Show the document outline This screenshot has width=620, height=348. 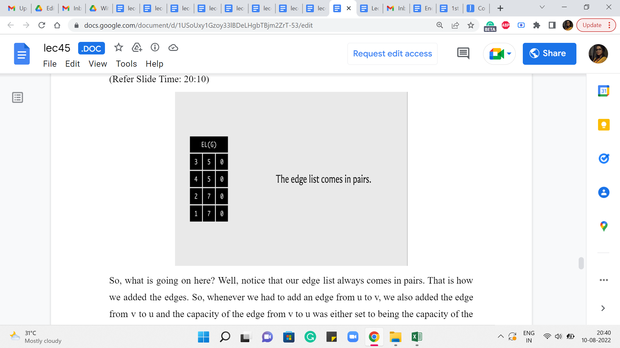click(17, 97)
